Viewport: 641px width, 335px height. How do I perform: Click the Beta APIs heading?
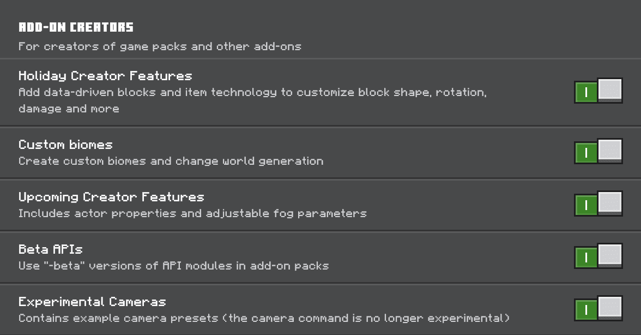pyautogui.click(x=51, y=249)
